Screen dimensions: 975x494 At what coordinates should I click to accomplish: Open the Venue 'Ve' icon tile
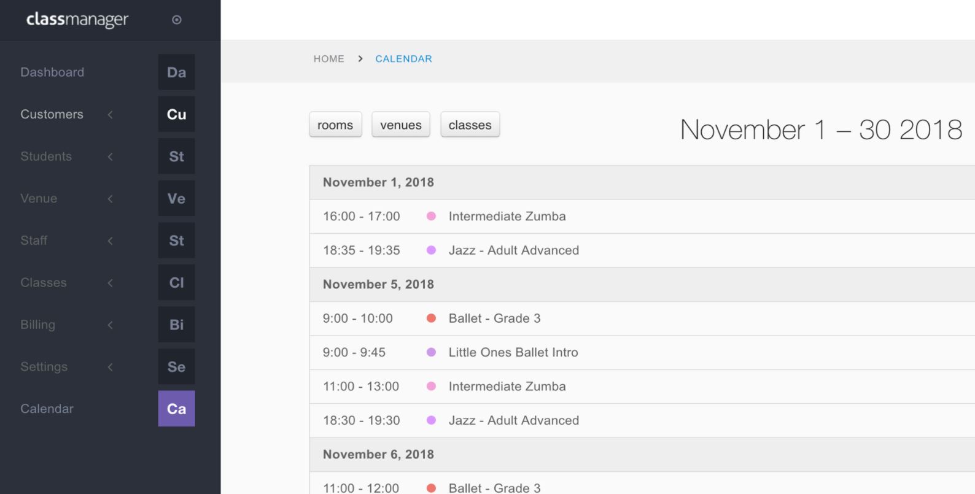point(176,198)
